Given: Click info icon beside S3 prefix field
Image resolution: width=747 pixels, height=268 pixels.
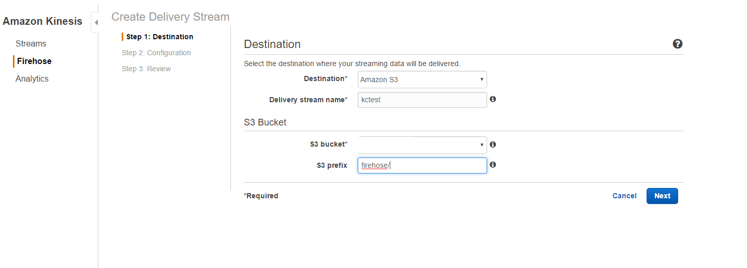Looking at the screenshot, I should coord(493,165).
